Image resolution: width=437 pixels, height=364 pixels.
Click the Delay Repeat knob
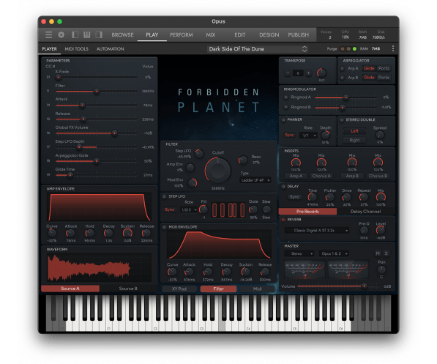(364, 198)
